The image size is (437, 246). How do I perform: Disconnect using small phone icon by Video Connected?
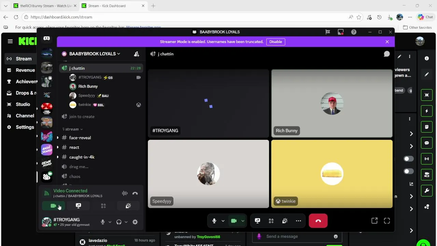pyautogui.click(x=135, y=193)
